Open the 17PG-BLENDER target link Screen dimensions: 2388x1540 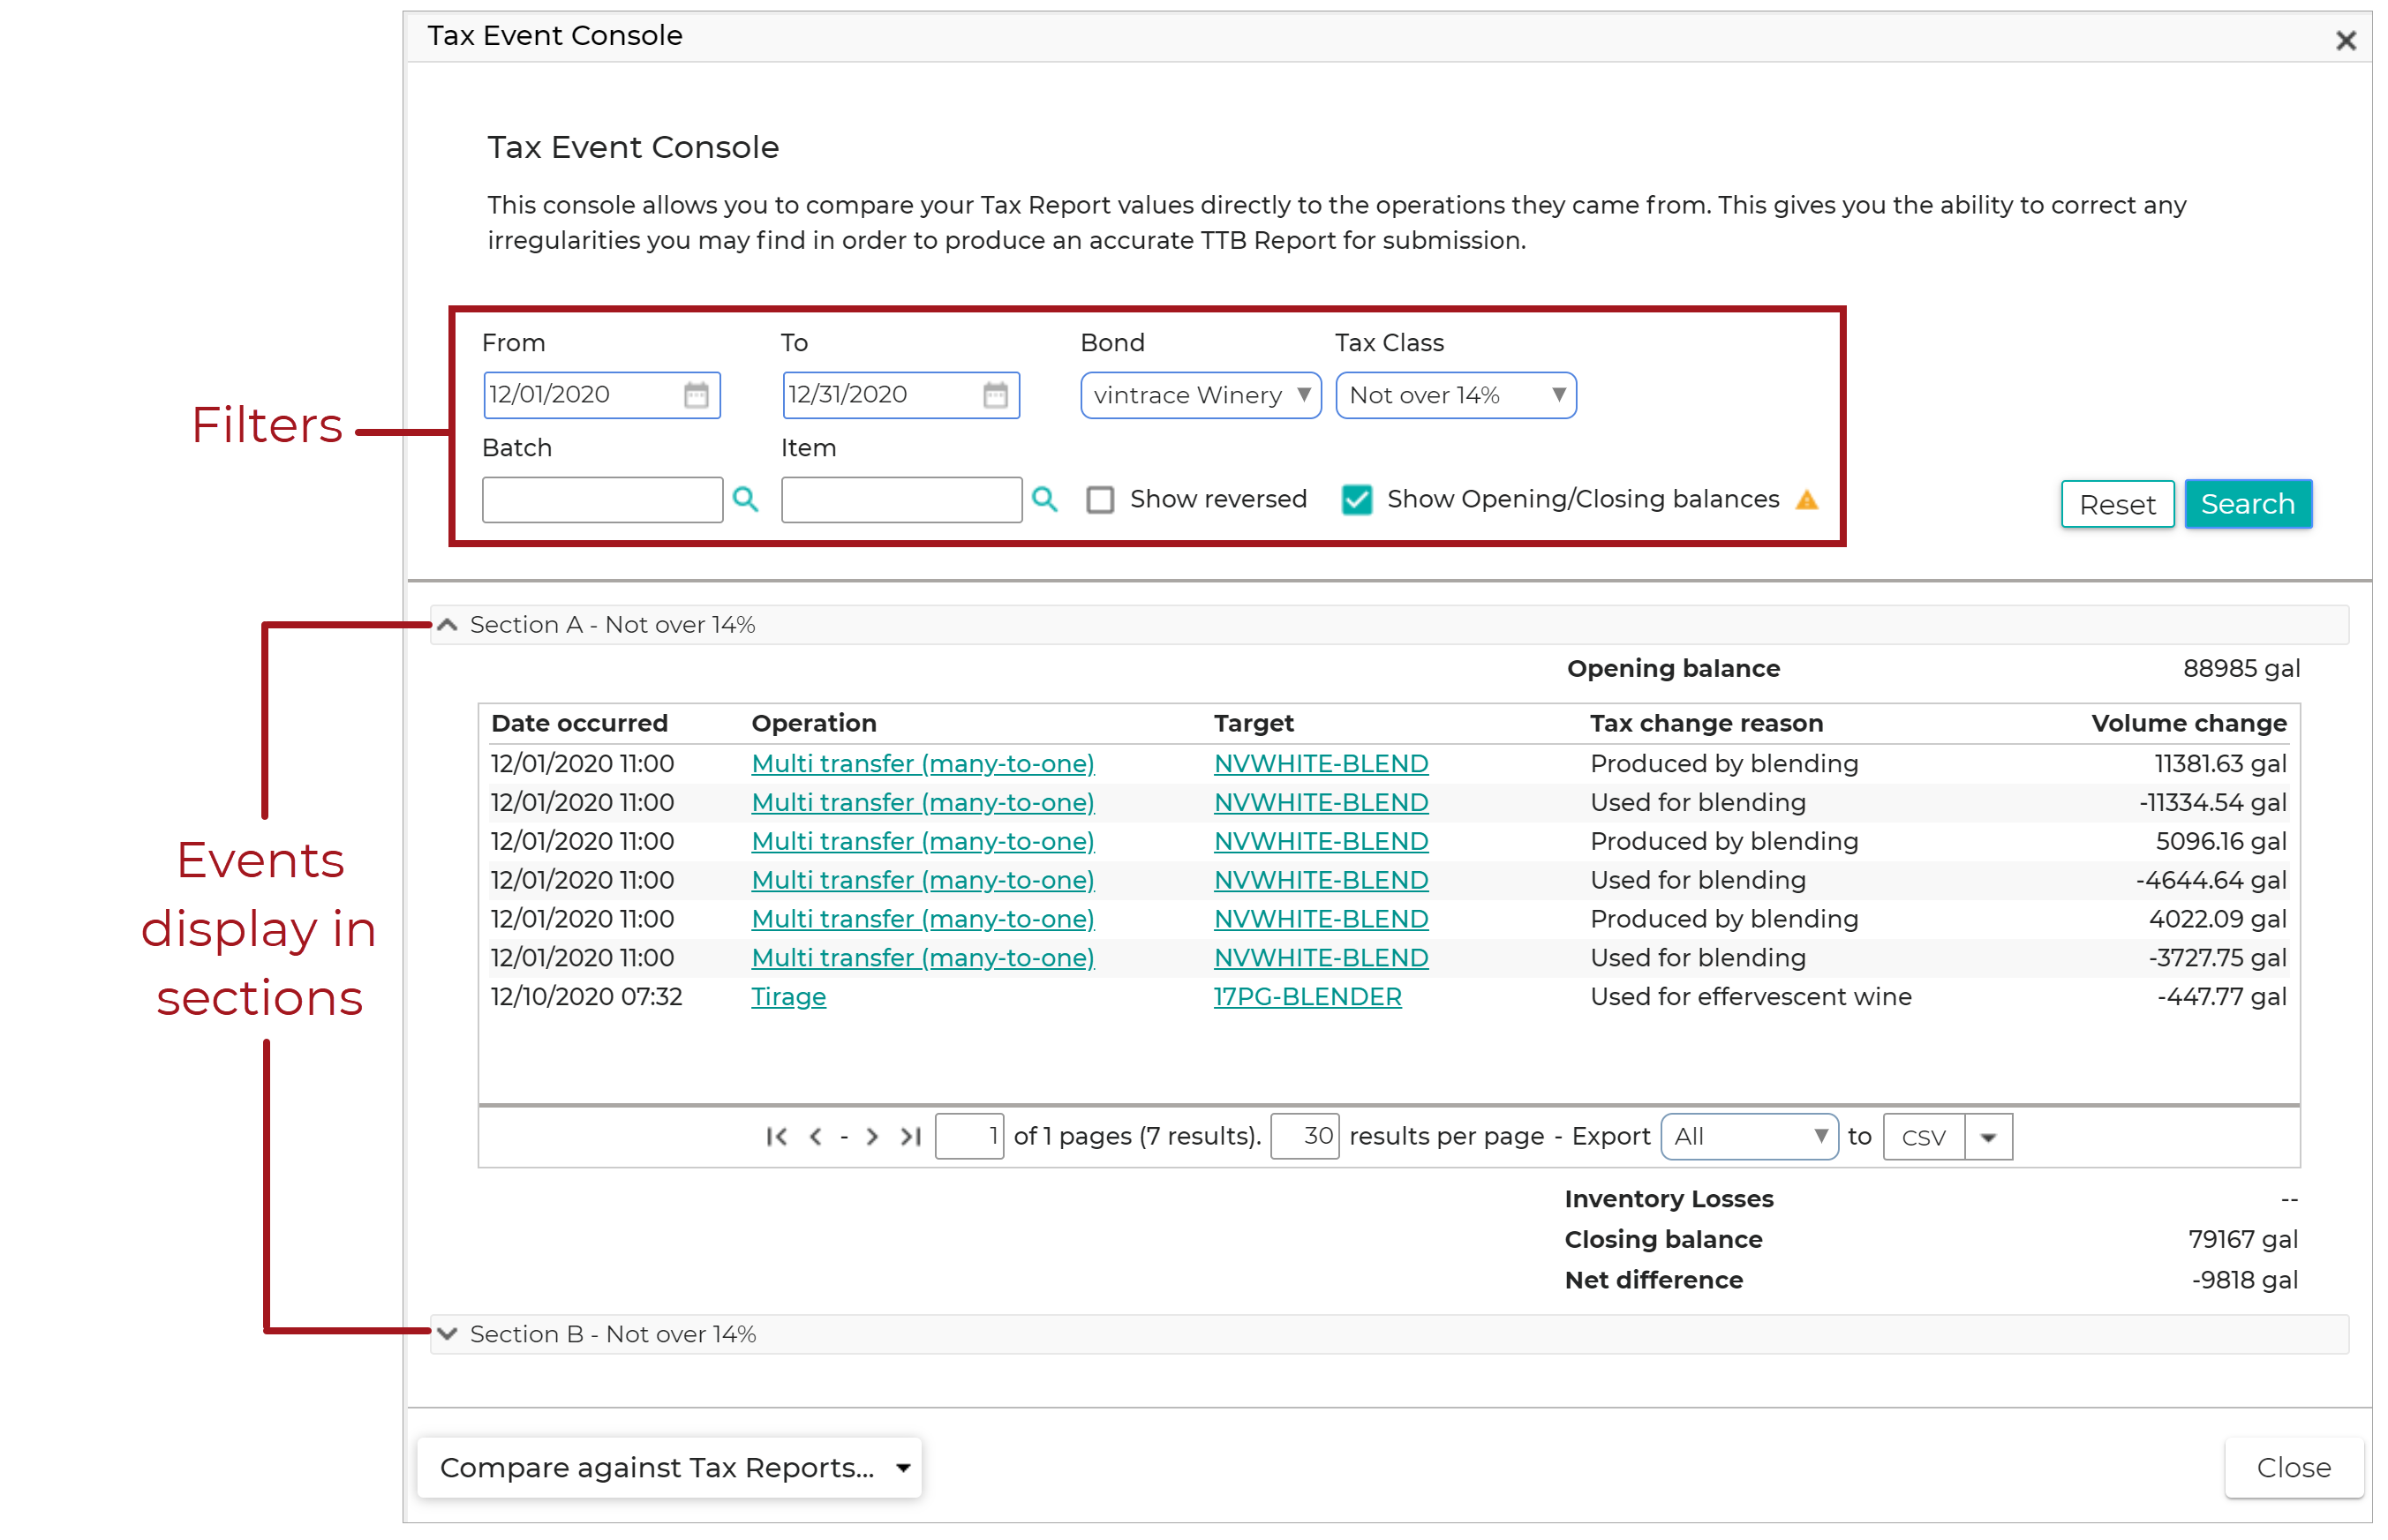pos(1307,997)
